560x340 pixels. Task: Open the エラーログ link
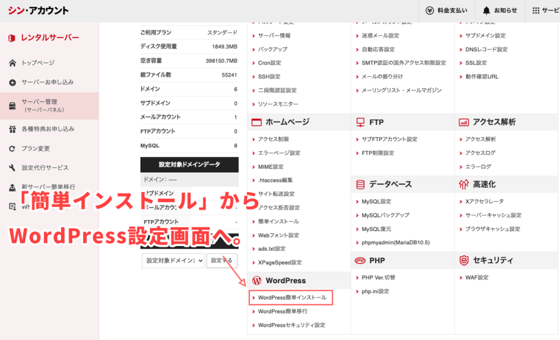click(478, 167)
